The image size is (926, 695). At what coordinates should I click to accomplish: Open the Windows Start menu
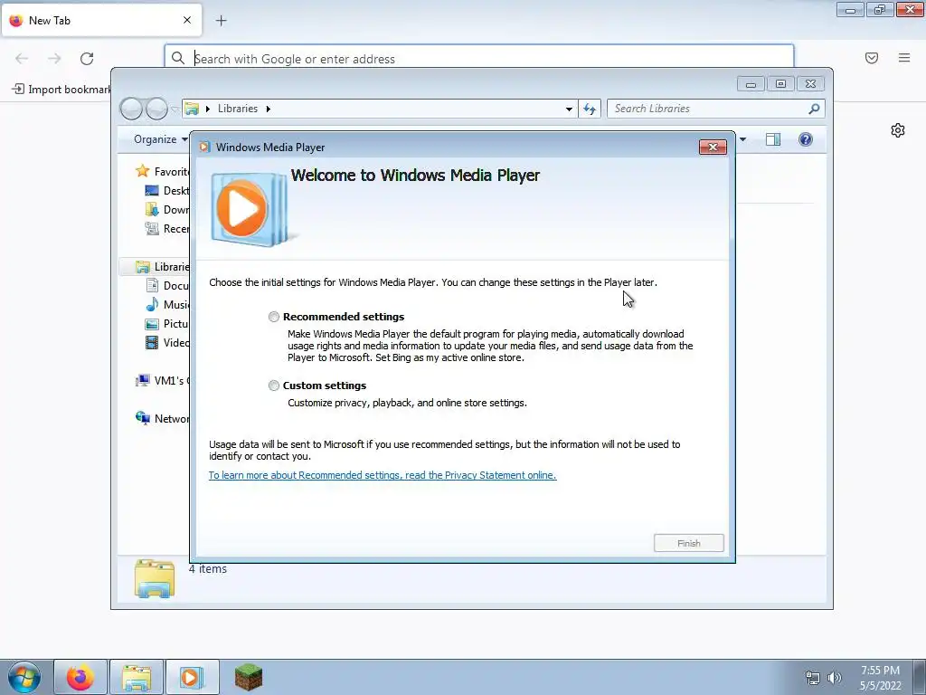pyautogui.click(x=24, y=677)
